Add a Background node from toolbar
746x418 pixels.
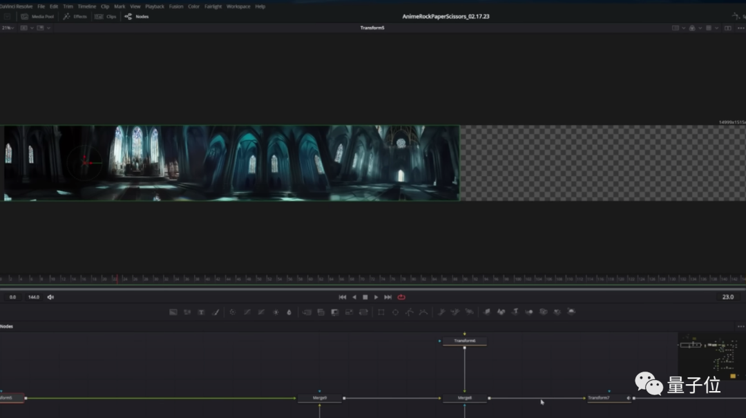173,312
